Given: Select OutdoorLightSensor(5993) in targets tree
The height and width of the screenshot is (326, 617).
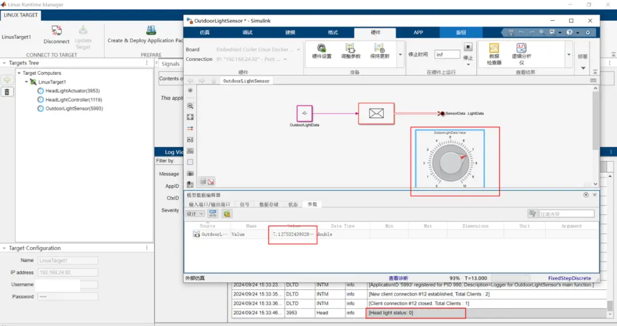Looking at the screenshot, I should (74, 108).
